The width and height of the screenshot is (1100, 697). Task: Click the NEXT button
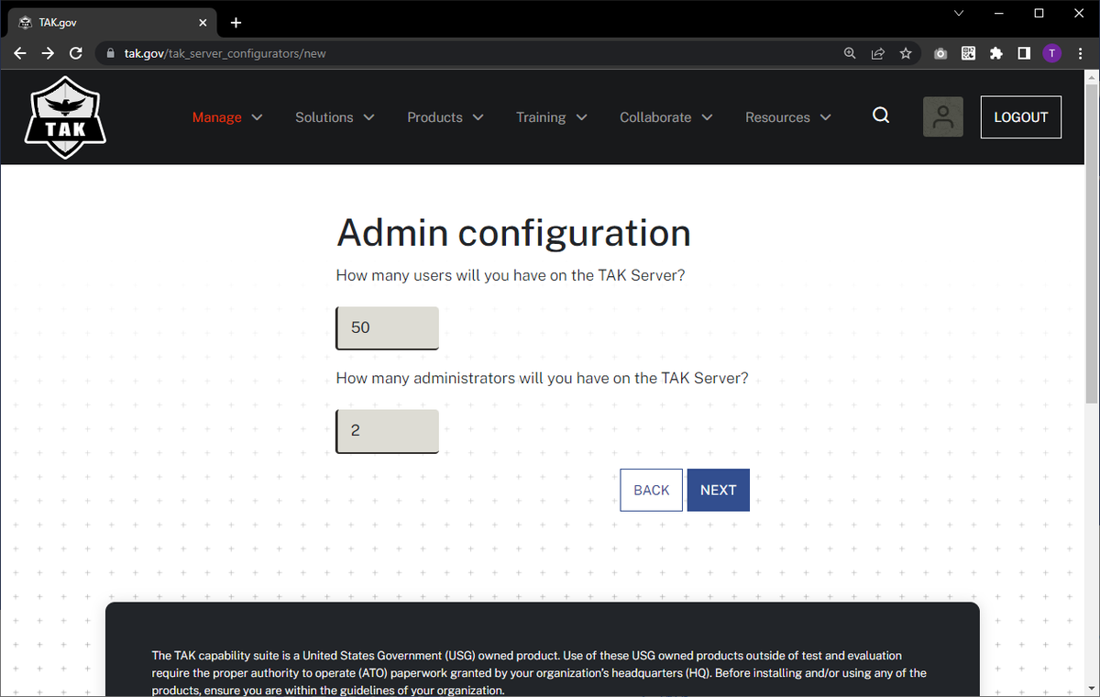coord(719,490)
